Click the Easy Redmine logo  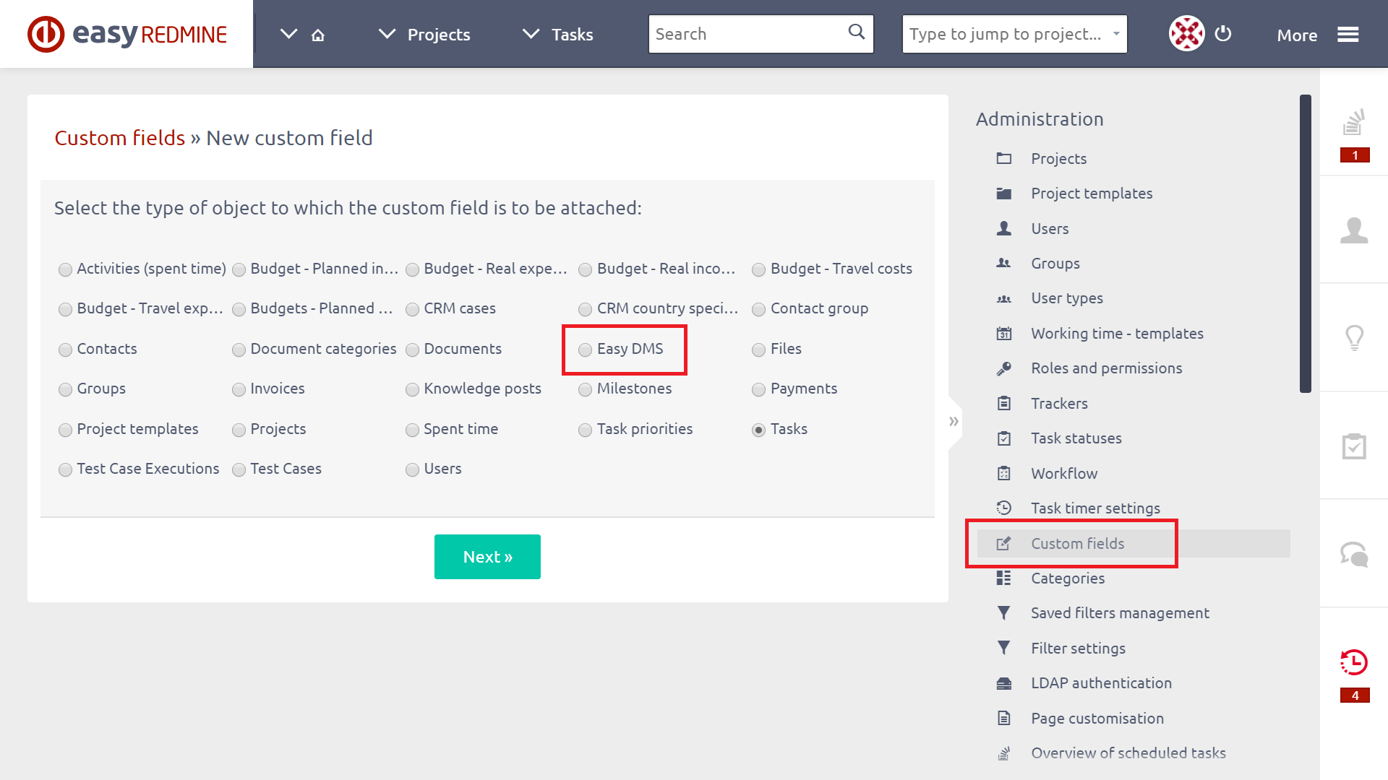(x=127, y=34)
